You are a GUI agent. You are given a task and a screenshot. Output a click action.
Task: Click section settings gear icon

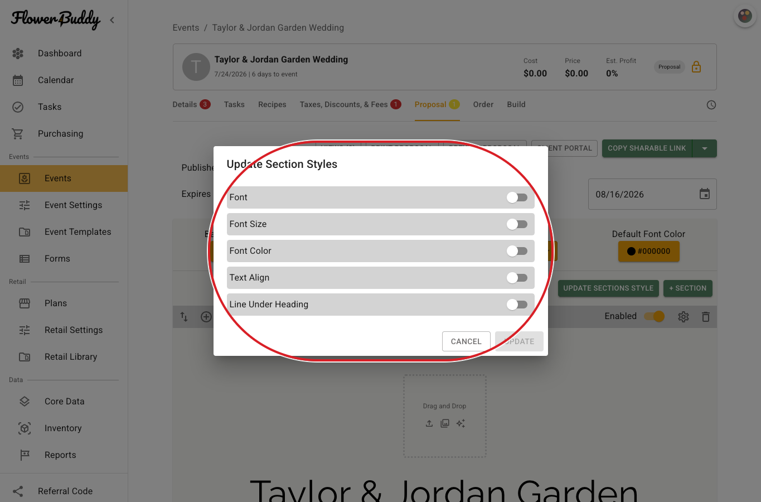tap(684, 317)
